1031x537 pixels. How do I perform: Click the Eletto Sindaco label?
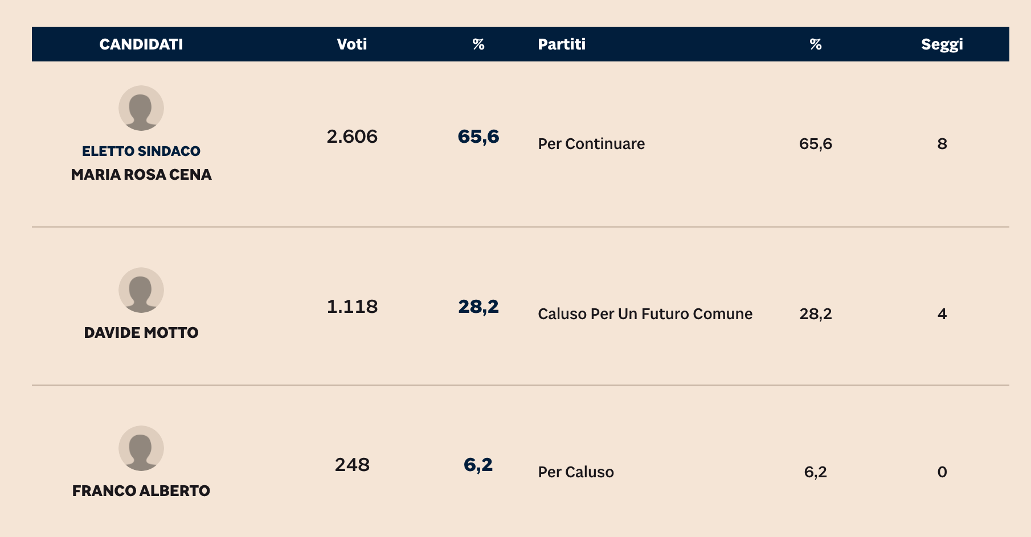pyautogui.click(x=141, y=151)
